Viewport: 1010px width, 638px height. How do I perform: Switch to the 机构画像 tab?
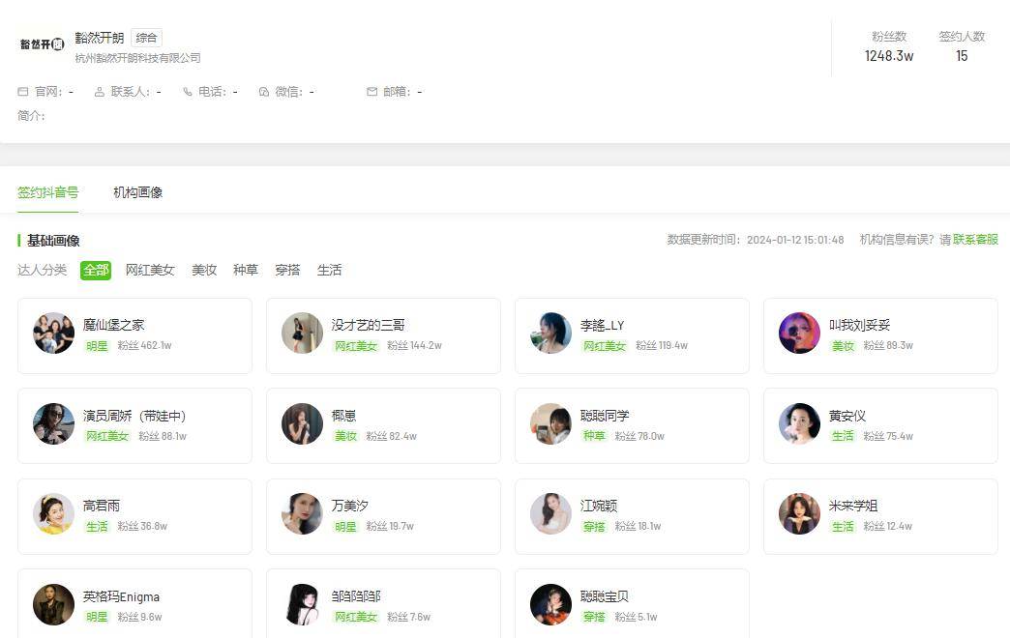tap(137, 192)
